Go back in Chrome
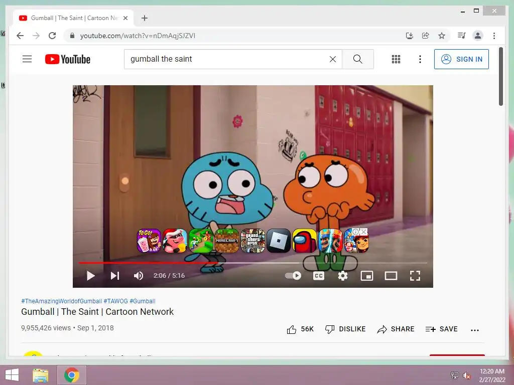Screen dimensions: 514x385 [20, 36]
